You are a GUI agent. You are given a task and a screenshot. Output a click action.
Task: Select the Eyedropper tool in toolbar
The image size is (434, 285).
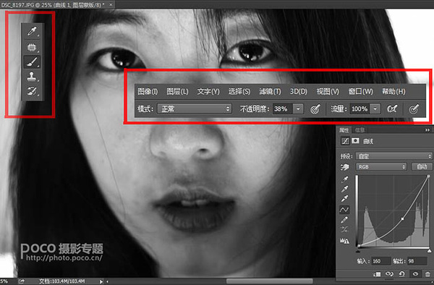click(32, 31)
